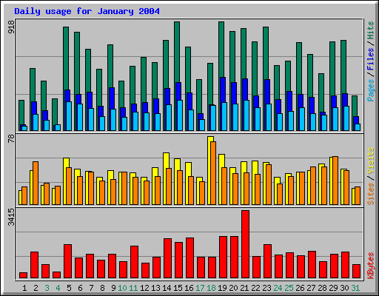The width and height of the screenshot is (379, 296).
Task: Click the "78" visits axis value
Action: click(11, 138)
